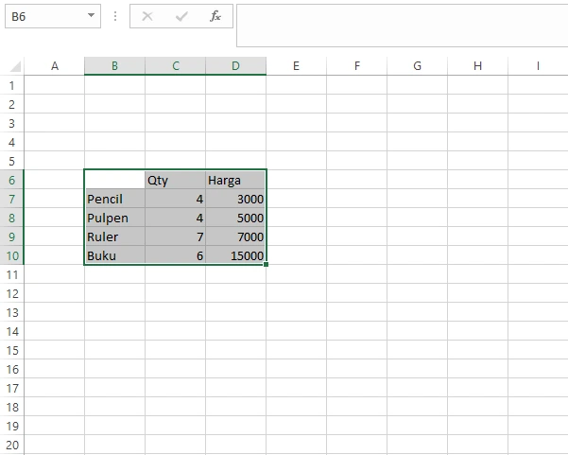Screen dimensions: 568x455
Task: Select row 9 header
Action: pyautogui.click(x=12, y=236)
